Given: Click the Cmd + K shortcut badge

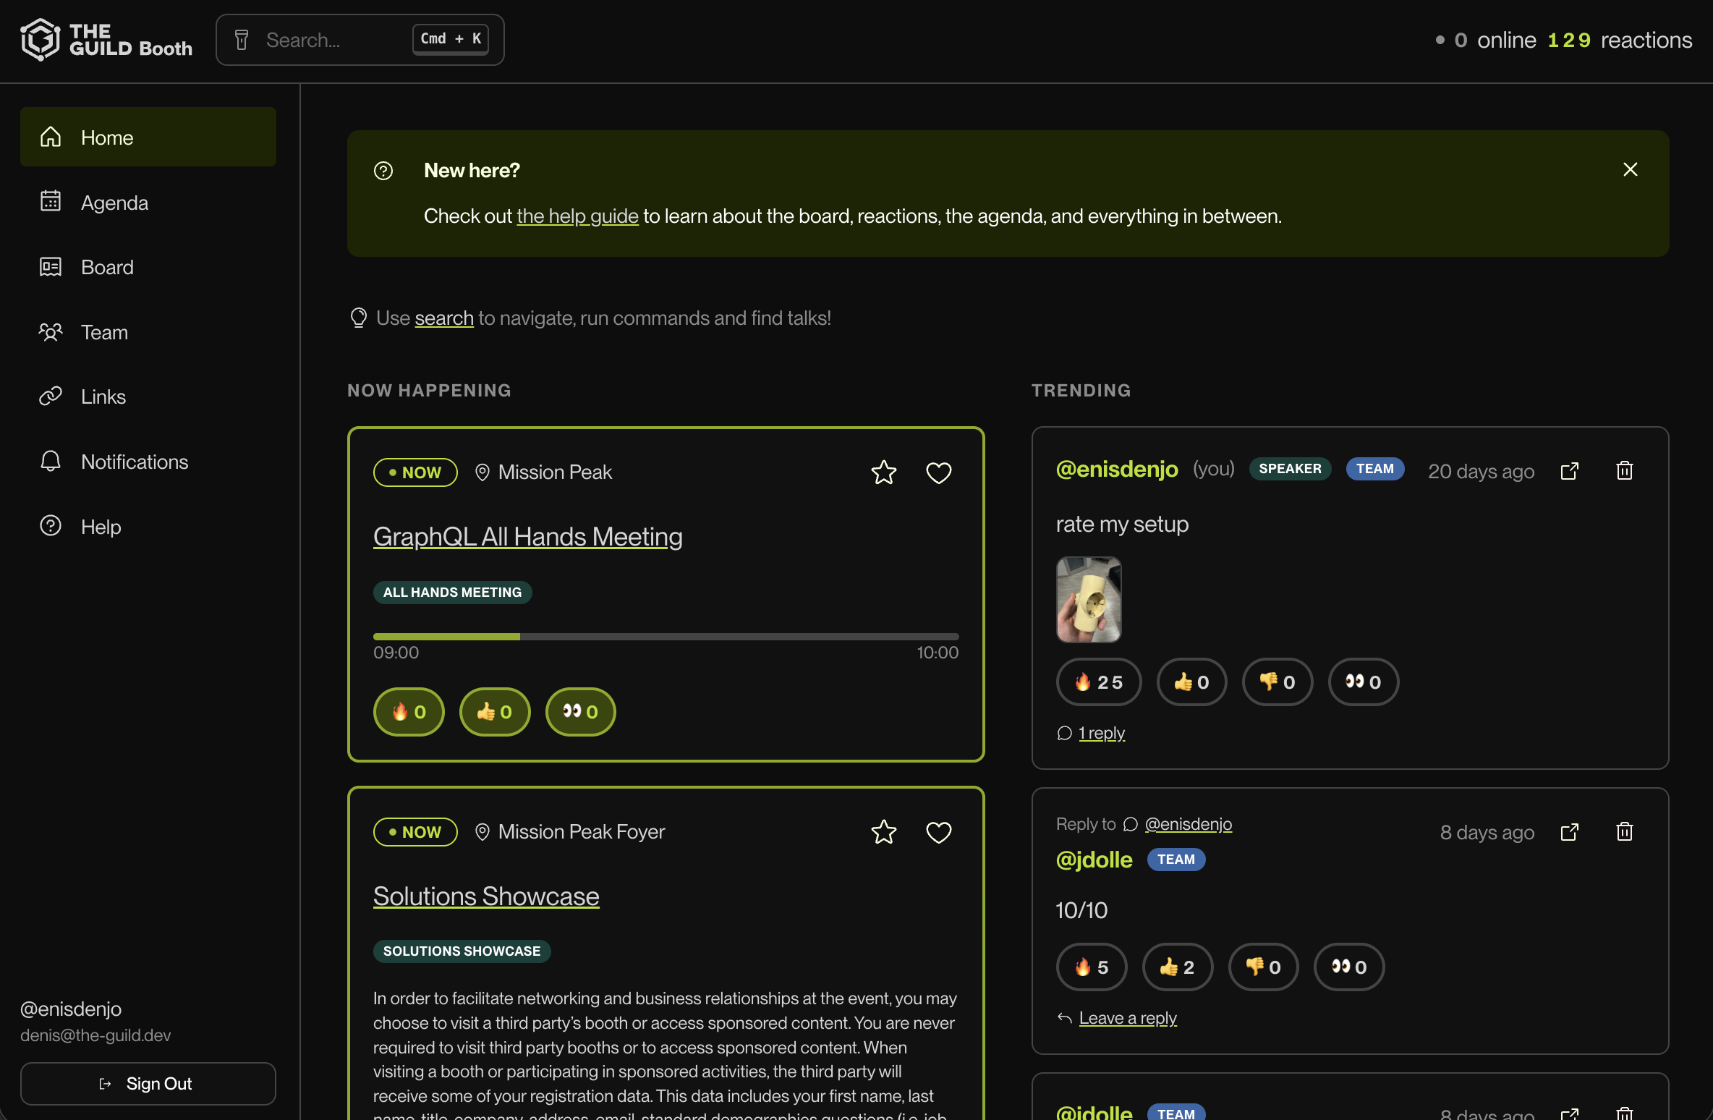Looking at the screenshot, I should pyautogui.click(x=450, y=39).
